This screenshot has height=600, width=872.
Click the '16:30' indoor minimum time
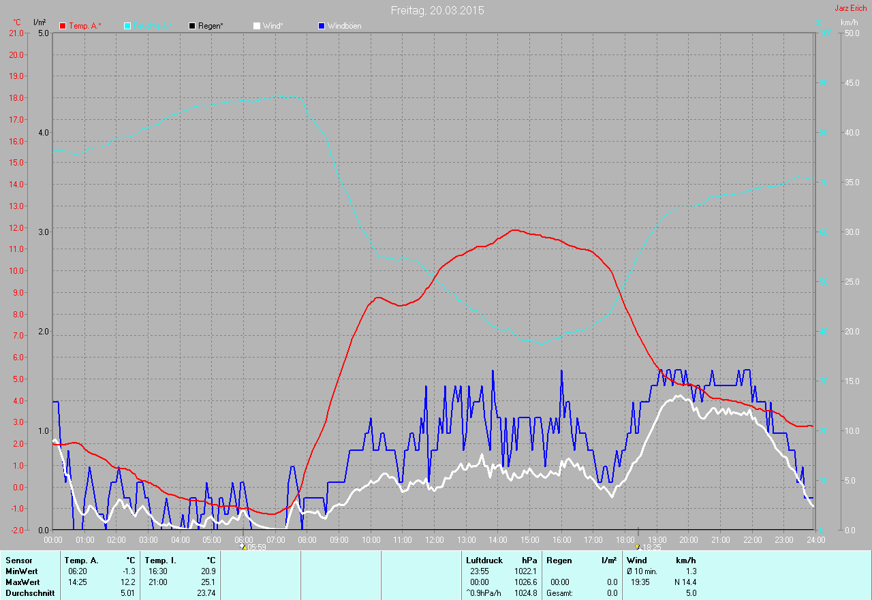158,571
